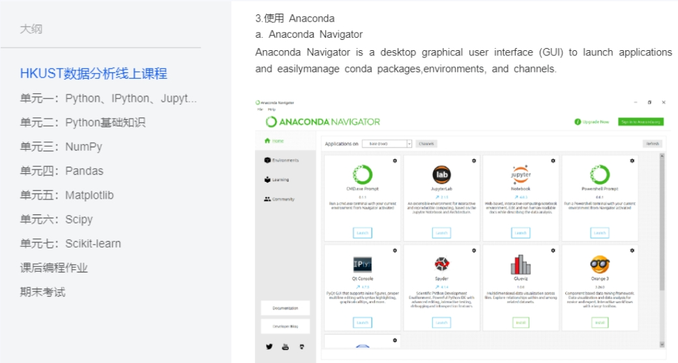Open gear settings on Powershell Prompt card
This screenshot has width=678, height=363.
[632, 161]
